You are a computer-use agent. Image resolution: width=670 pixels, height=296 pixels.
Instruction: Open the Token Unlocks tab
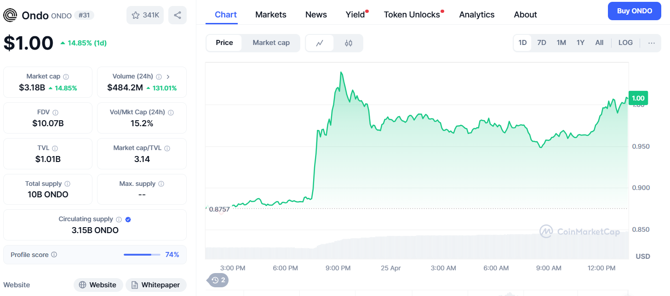coord(412,15)
